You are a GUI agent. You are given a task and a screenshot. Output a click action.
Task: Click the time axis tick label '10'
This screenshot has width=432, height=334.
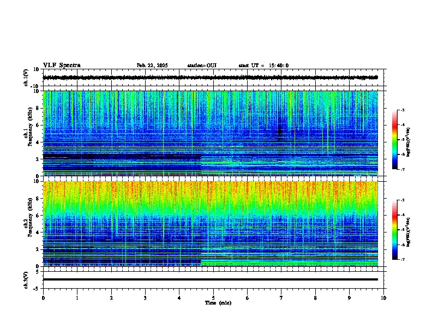pyautogui.click(x=383, y=298)
